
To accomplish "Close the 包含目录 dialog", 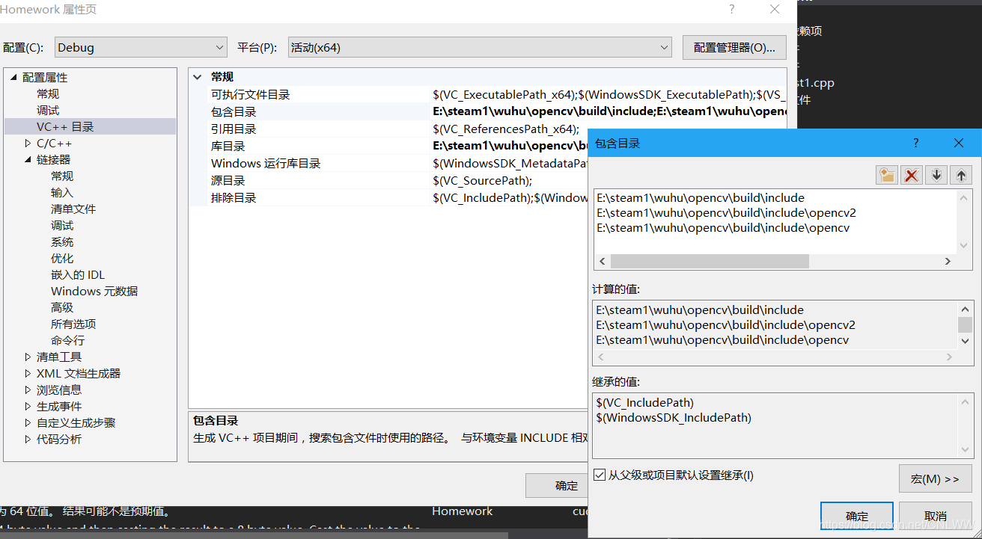I will point(959,143).
